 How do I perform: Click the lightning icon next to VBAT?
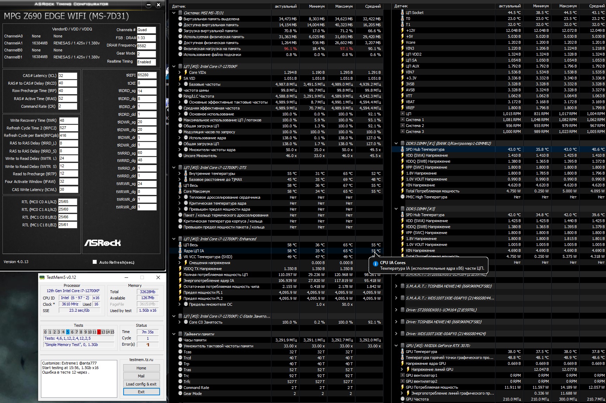(403, 102)
